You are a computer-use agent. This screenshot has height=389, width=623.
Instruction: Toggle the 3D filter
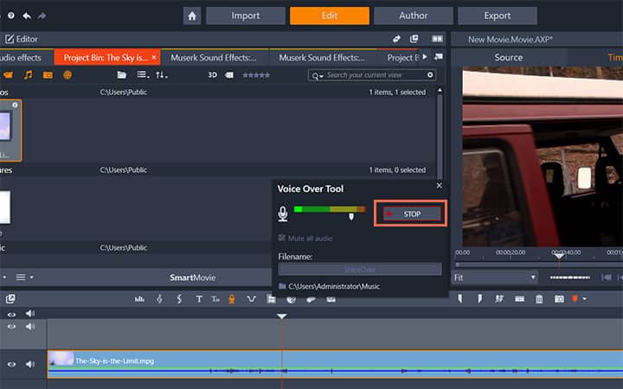[x=213, y=74]
